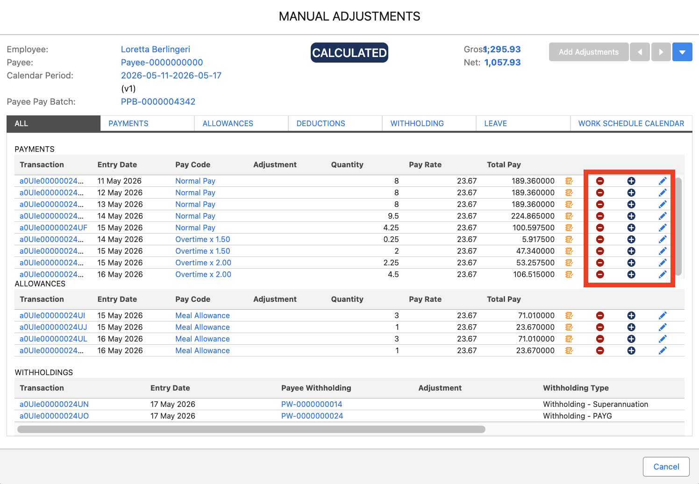Screen dimensions: 699x484
Task: Open Payee-0000000000 link
Action: click(x=162, y=62)
